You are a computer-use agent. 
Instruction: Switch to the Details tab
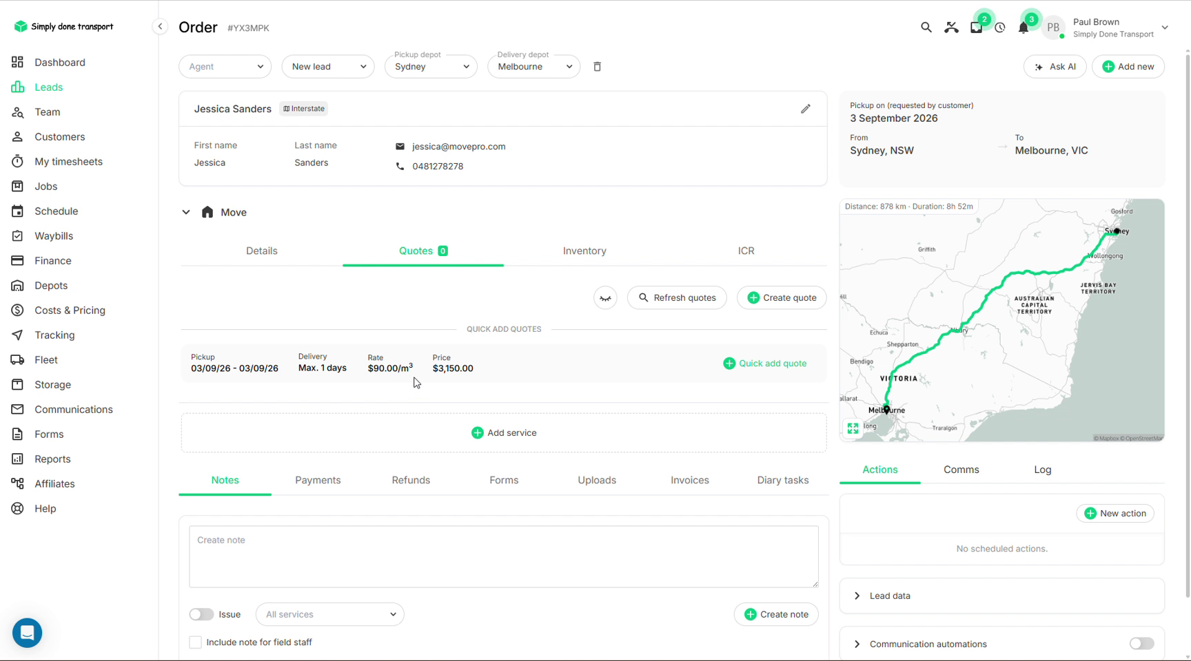click(x=262, y=251)
